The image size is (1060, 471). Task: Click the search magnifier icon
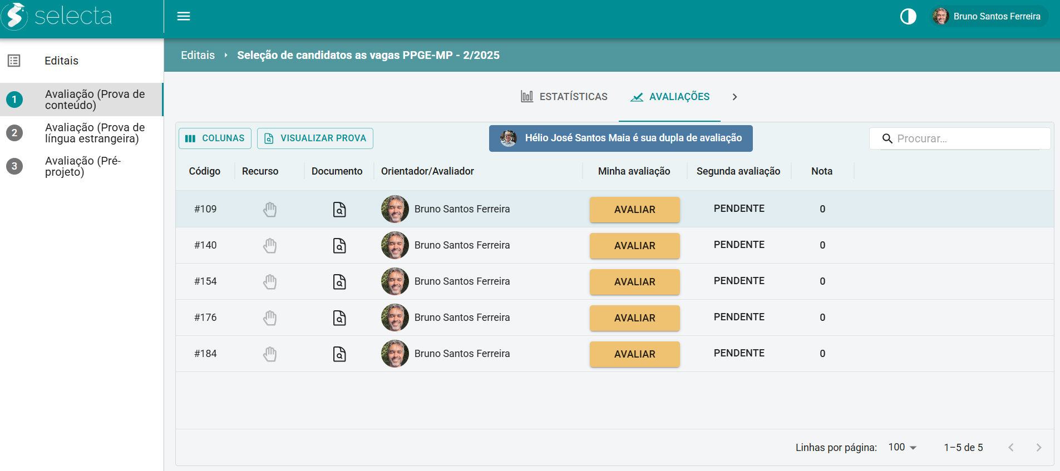(887, 138)
